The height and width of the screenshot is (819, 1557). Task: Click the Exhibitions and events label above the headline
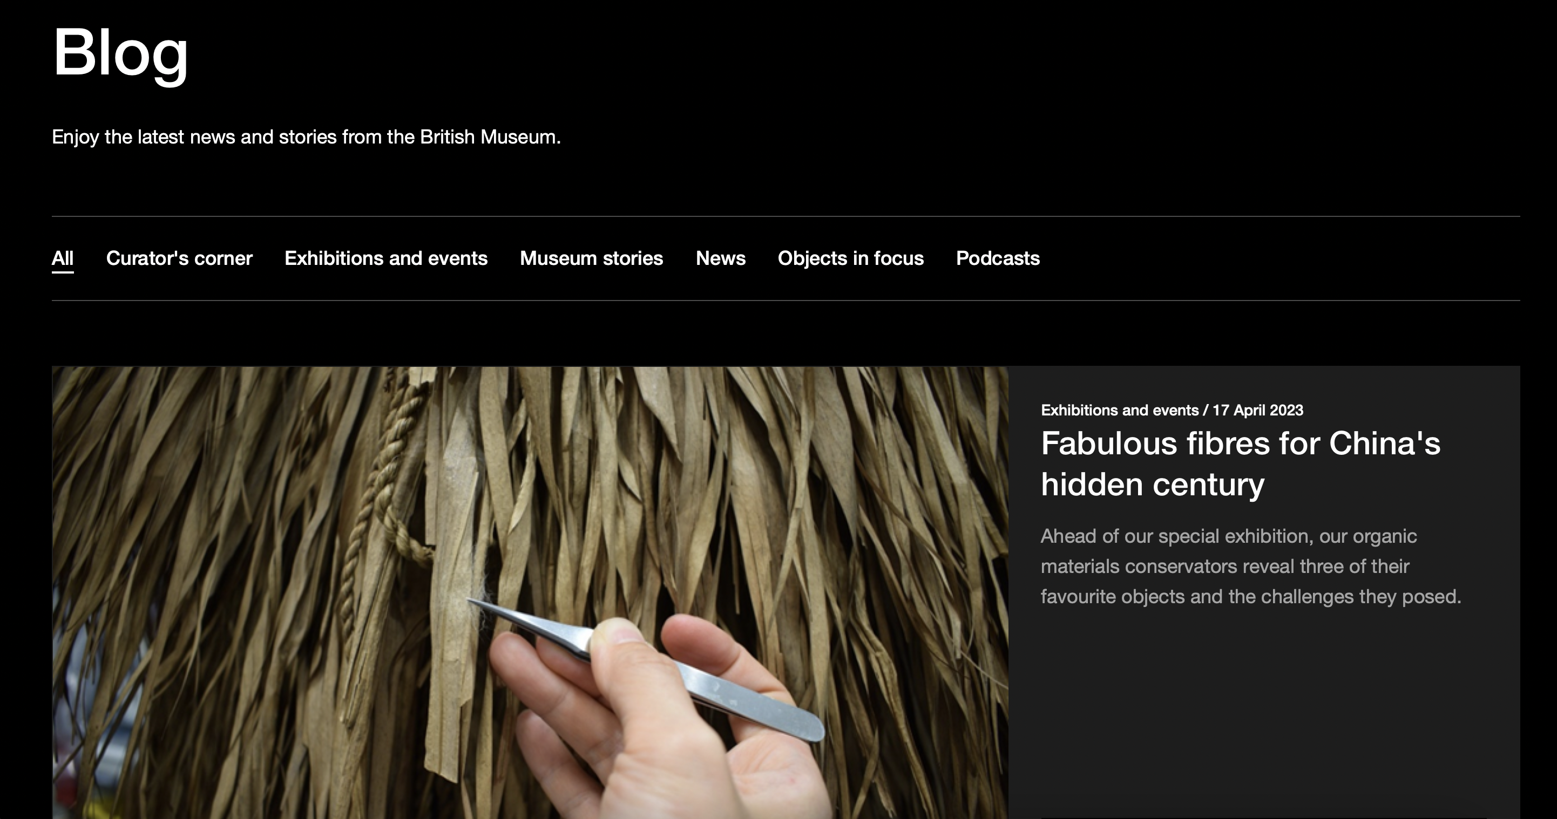[1119, 410]
